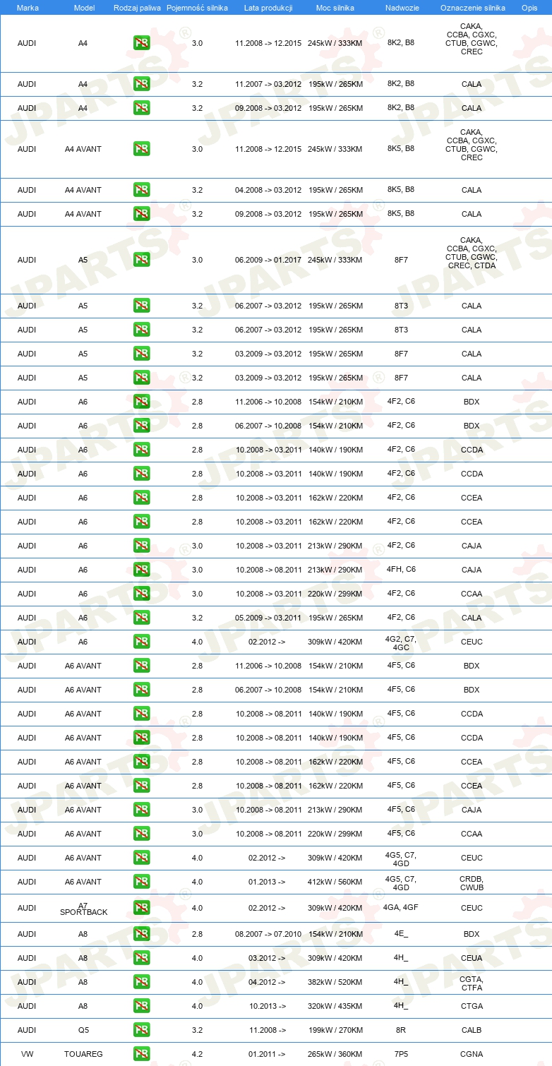Click fuel icon in A5 3.0 333KM row
Screen dimensions: 552x1066
142,260
